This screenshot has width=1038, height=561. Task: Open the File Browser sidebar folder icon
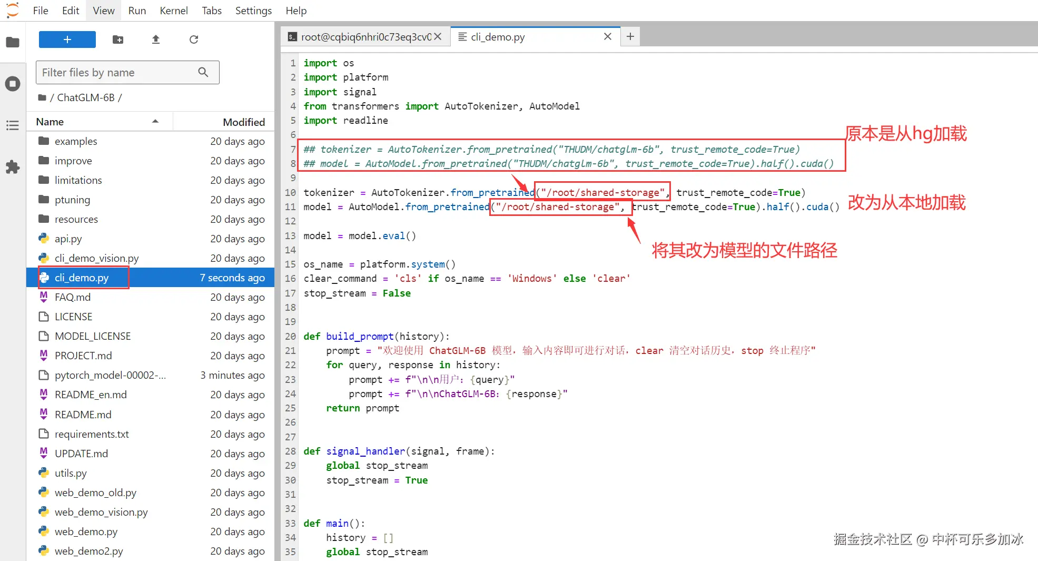pos(13,42)
